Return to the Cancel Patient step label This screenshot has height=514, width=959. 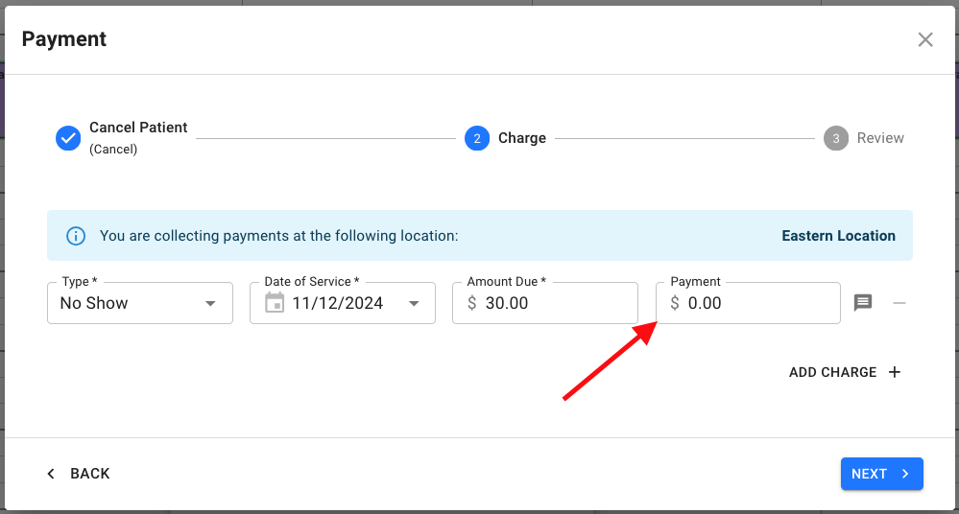(138, 128)
